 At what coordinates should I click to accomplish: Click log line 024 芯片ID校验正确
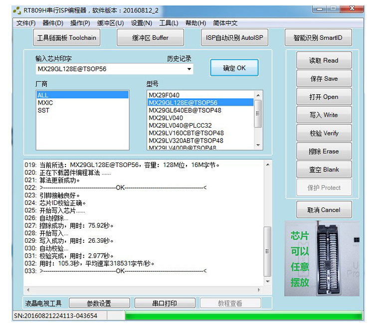tap(55, 203)
